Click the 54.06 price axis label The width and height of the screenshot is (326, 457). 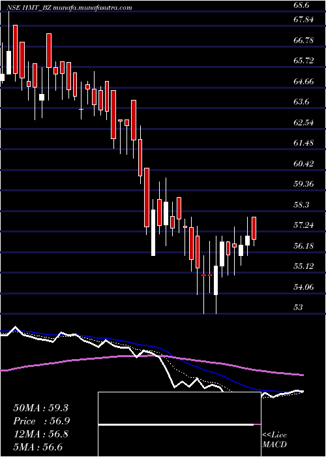click(x=303, y=287)
